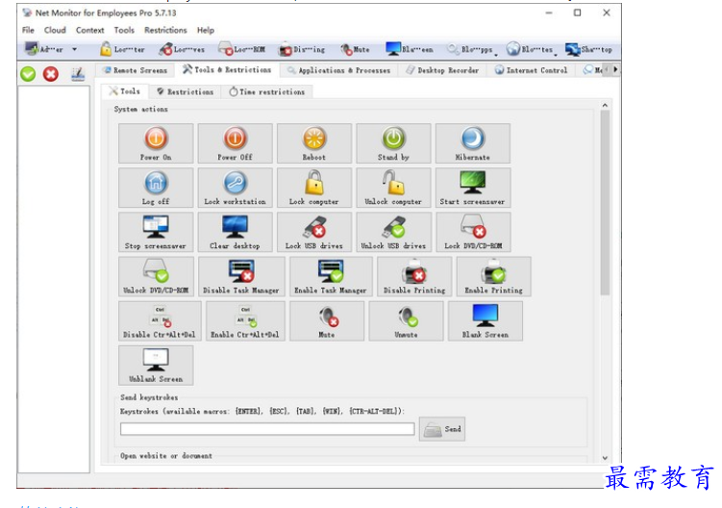This screenshot has height=508, width=722.
Task: Click Disable Task Manager button
Action: coord(241,276)
